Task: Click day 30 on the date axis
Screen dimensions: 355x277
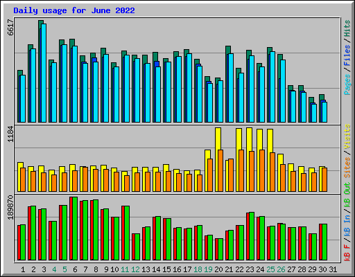Action: click(x=322, y=269)
